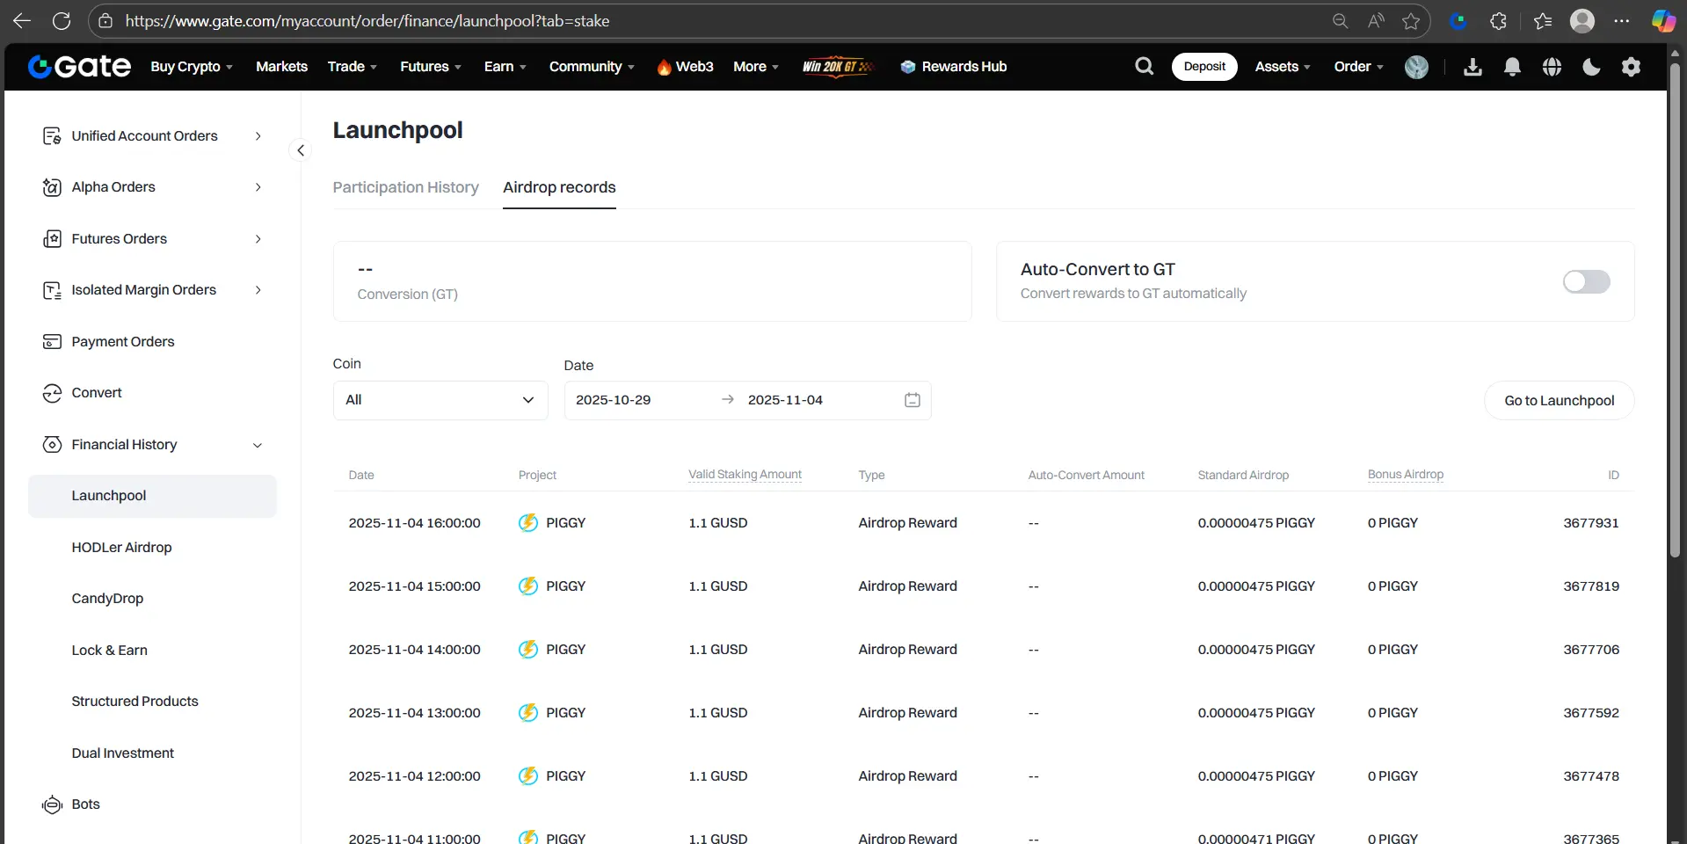
Task: Click the Futures Orders icon
Action: (52, 239)
